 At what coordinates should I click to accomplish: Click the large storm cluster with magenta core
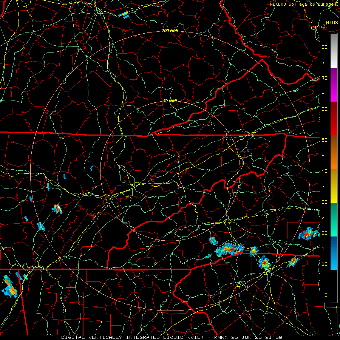[229, 249]
